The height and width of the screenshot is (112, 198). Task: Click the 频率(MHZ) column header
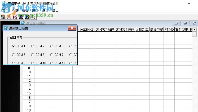coord(86,30)
